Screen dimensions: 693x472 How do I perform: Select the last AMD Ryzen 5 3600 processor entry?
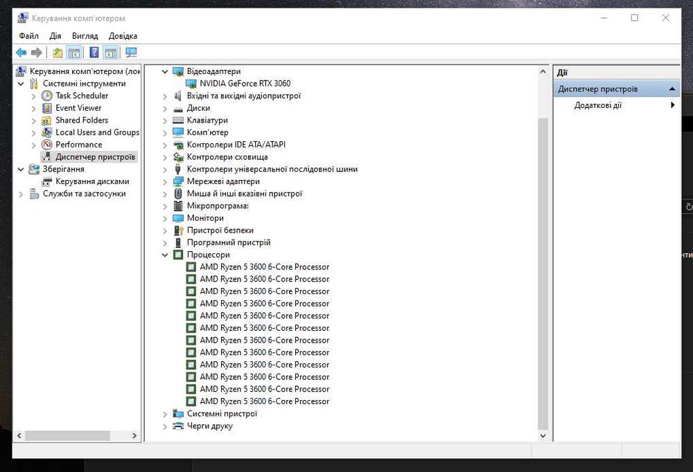(x=264, y=401)
